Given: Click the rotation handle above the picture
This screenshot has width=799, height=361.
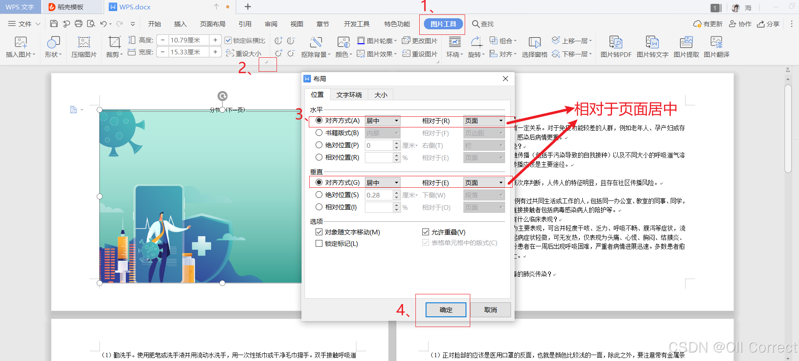Looking at the screenshot, I should point(222,96).
